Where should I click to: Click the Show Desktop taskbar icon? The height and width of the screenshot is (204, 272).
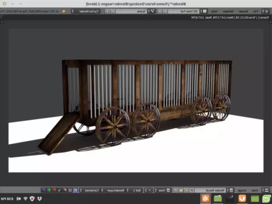pyautogui.click(x=255, y=199)
